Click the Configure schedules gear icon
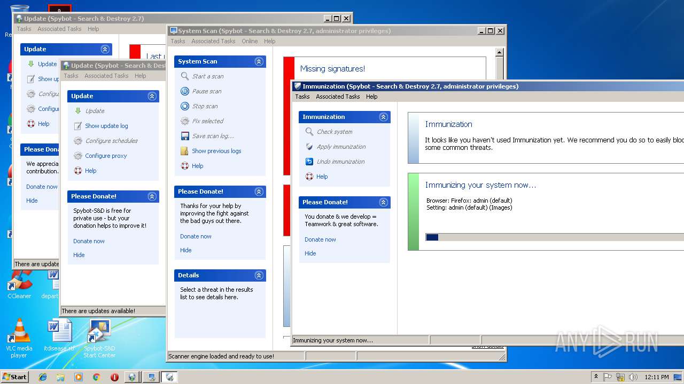Image resolution: width=684 pixels, height=384 pixels. (x=78, y=141)
